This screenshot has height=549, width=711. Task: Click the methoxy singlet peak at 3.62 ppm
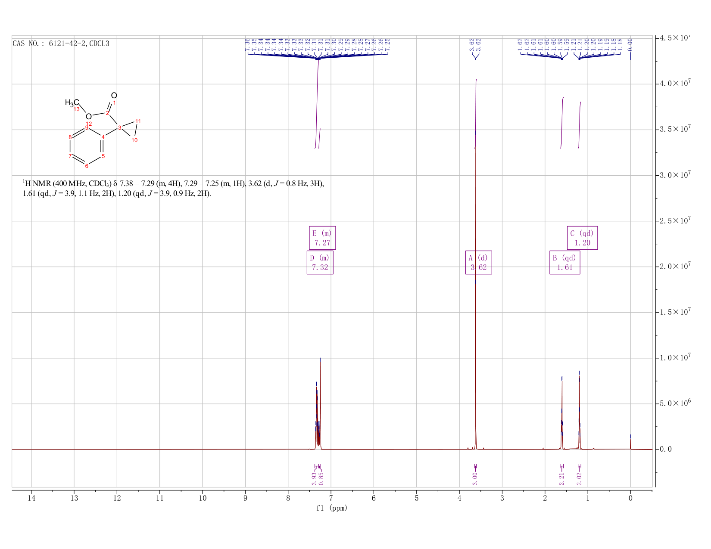[x=475, y=293]
